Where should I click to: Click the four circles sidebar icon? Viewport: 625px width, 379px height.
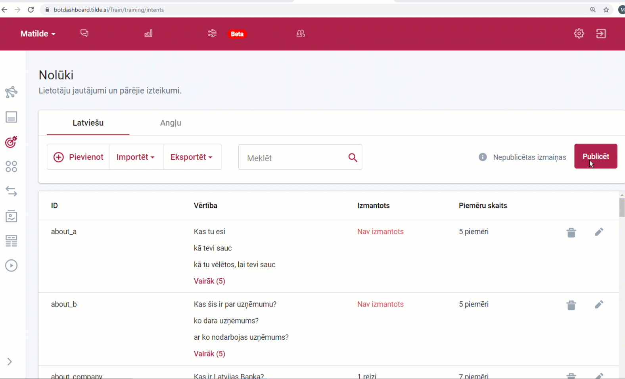11,167
